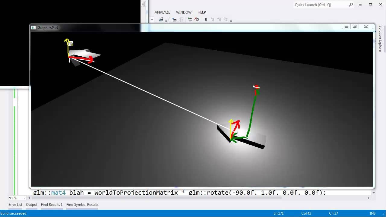The height and width of the screenshot is (217, 386).
Task: Open the Solution Explorer side tab
Action: click(x=381, y=39)
